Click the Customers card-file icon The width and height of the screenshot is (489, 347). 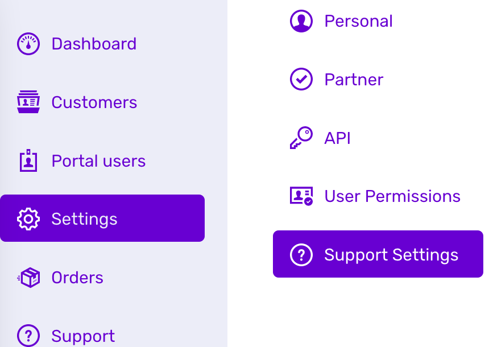[28, 102]
